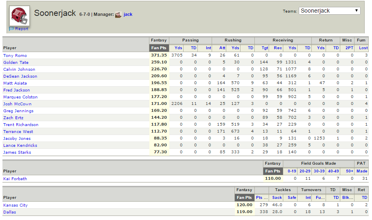Viewport: 372px width, 220px height.
Task: Click Jacoby Jones's 1253 return yards
Action: (319, 138)
